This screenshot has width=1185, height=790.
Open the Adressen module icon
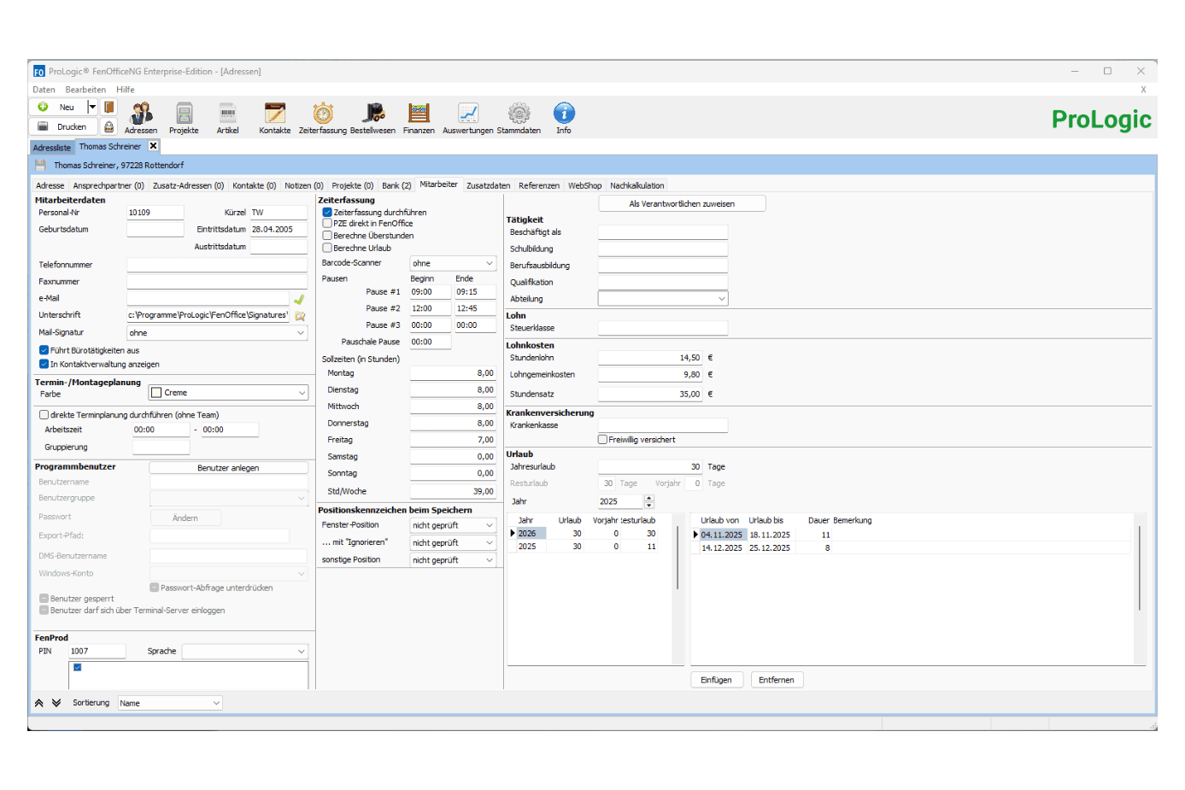(141, 114)
